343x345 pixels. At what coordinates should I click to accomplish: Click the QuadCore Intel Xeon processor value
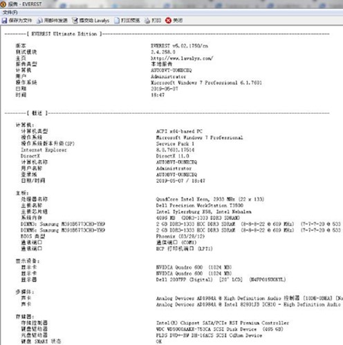click(x=210, y=199)
